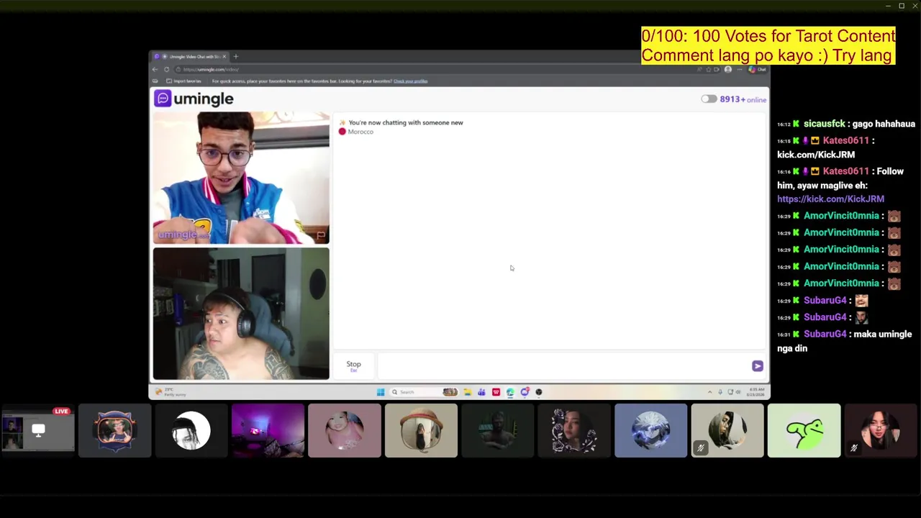Click the streamer's own webcam feed
The width and height of the screenshot is (921, 518).
[241, 314]
